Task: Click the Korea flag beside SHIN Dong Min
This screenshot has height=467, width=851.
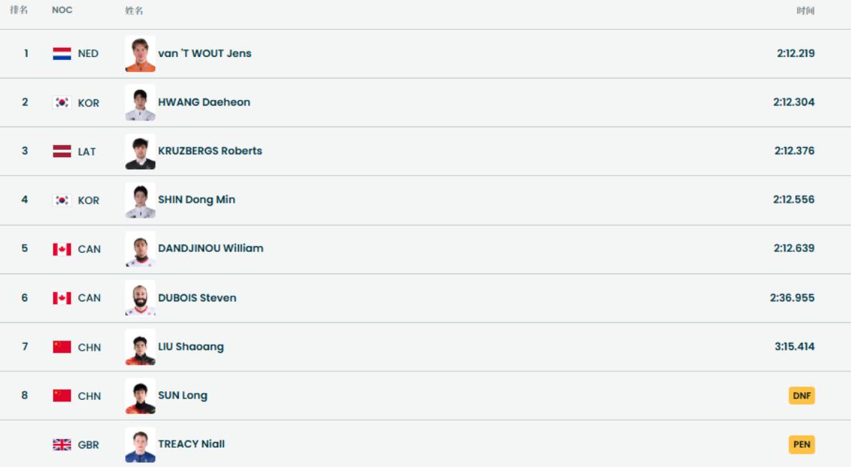Action: 62,201
